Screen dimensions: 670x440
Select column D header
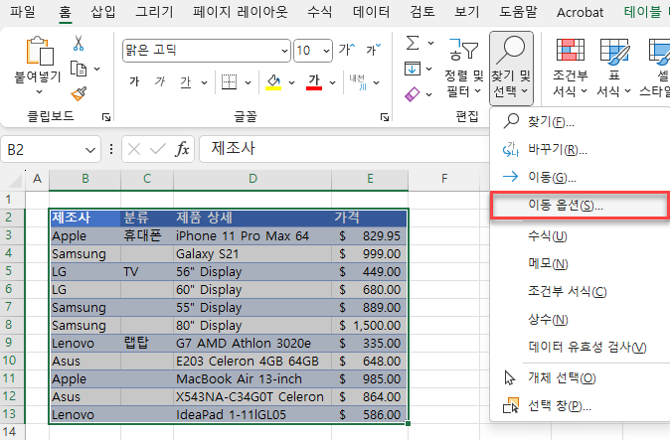[252, 179]
